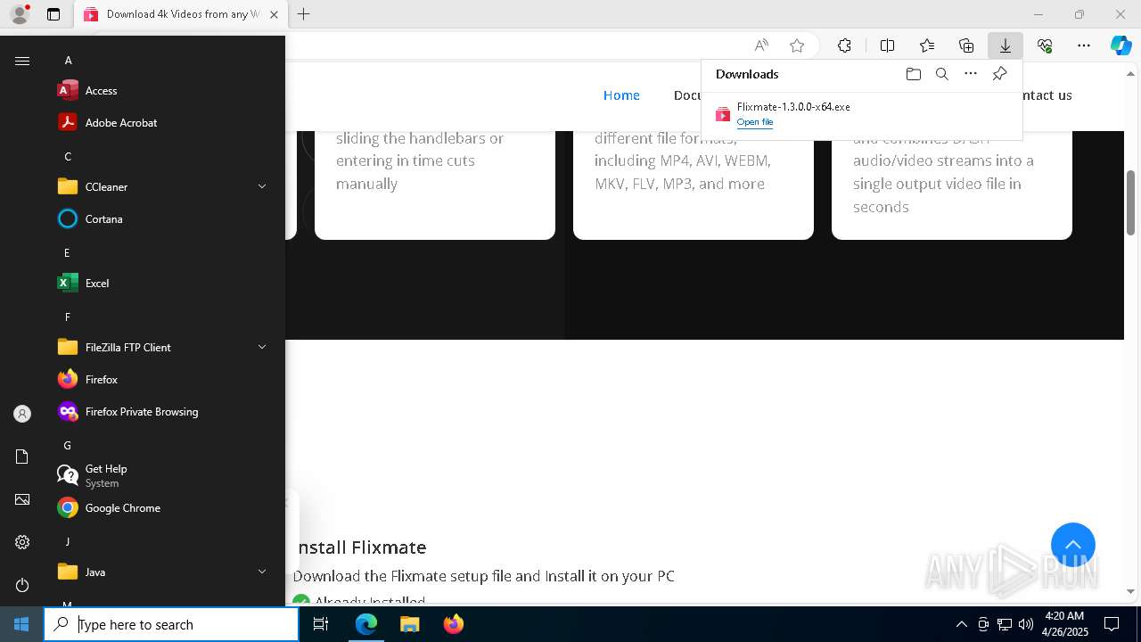
Task: Open Settings gear in Start sidebar
Action: pyautogui.click(x=22, y=542)
